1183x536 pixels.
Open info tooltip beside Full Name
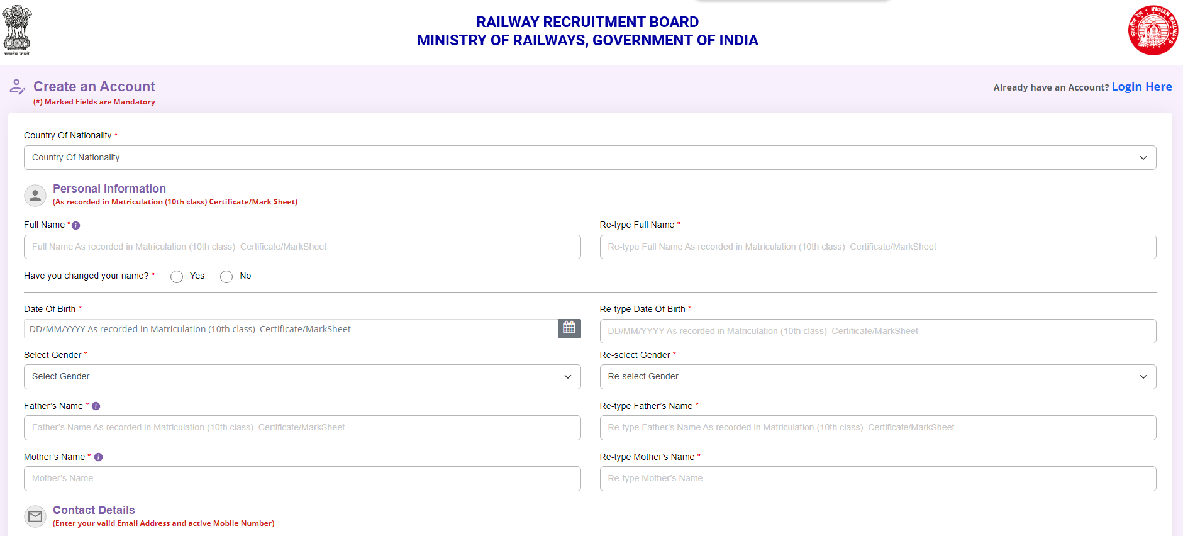point(76,225)
